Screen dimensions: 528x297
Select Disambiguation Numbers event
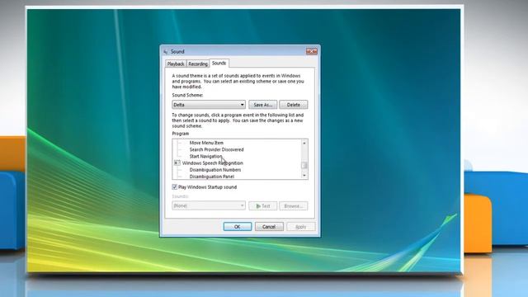coord(214,170)
